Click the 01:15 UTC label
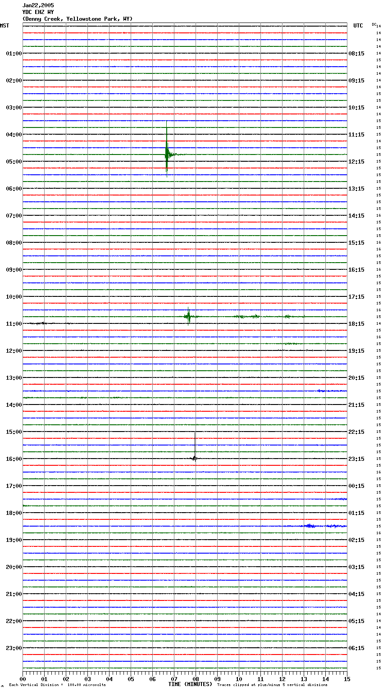This screenshot has height=691, width=383. tap(356, 513)
